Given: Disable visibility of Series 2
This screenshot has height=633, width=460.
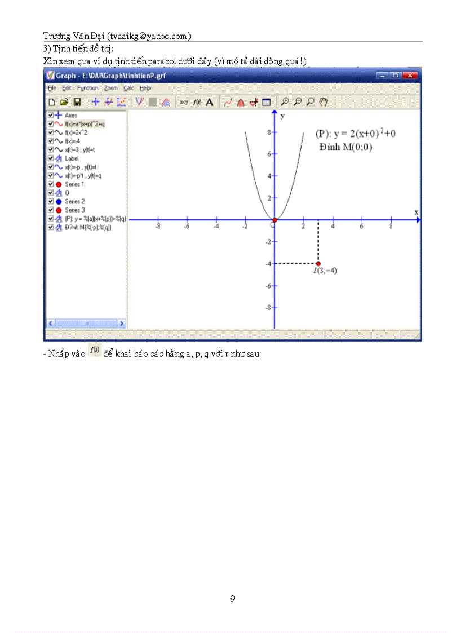Looking at the screenshot, I should click(51, 202).
